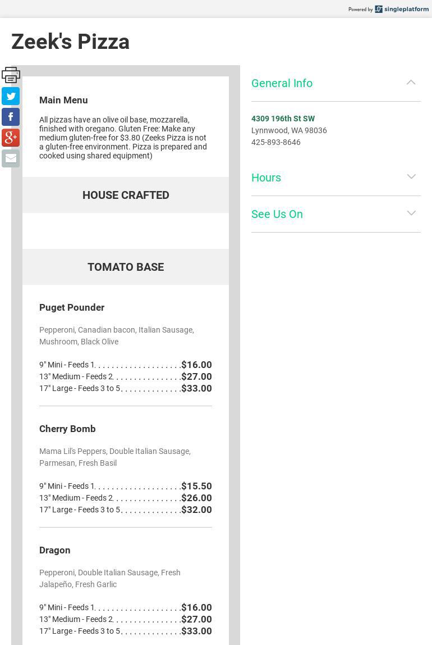Share the menu on Twitter
This screenshot has height=645, width=432.
(11, 96)
